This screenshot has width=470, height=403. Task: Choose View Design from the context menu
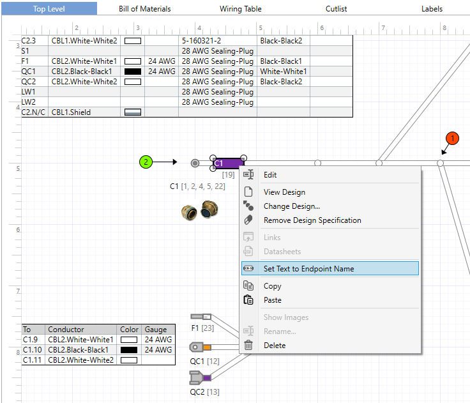click(x=330, y=192)
